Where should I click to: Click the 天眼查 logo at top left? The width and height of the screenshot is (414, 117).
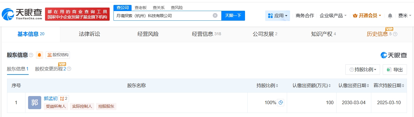coord(22,14)
